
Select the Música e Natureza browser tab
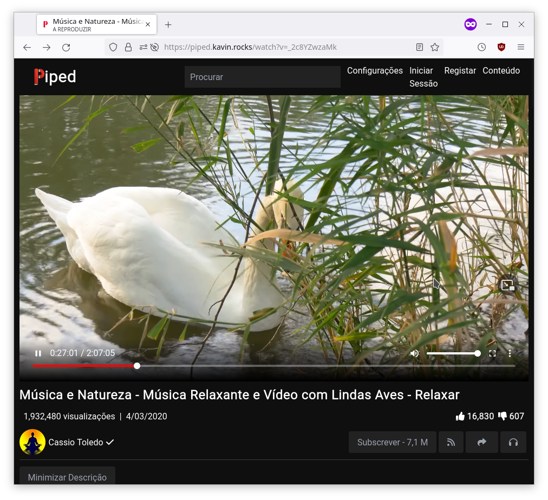pos(96,24)
